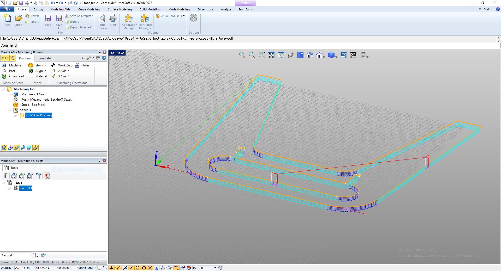Switch to the Surface Modeling tab
This screenshot has height=271, width=501.
click(x=120, y=9)
